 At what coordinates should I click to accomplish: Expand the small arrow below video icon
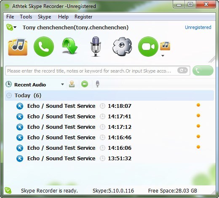[163, 56]
